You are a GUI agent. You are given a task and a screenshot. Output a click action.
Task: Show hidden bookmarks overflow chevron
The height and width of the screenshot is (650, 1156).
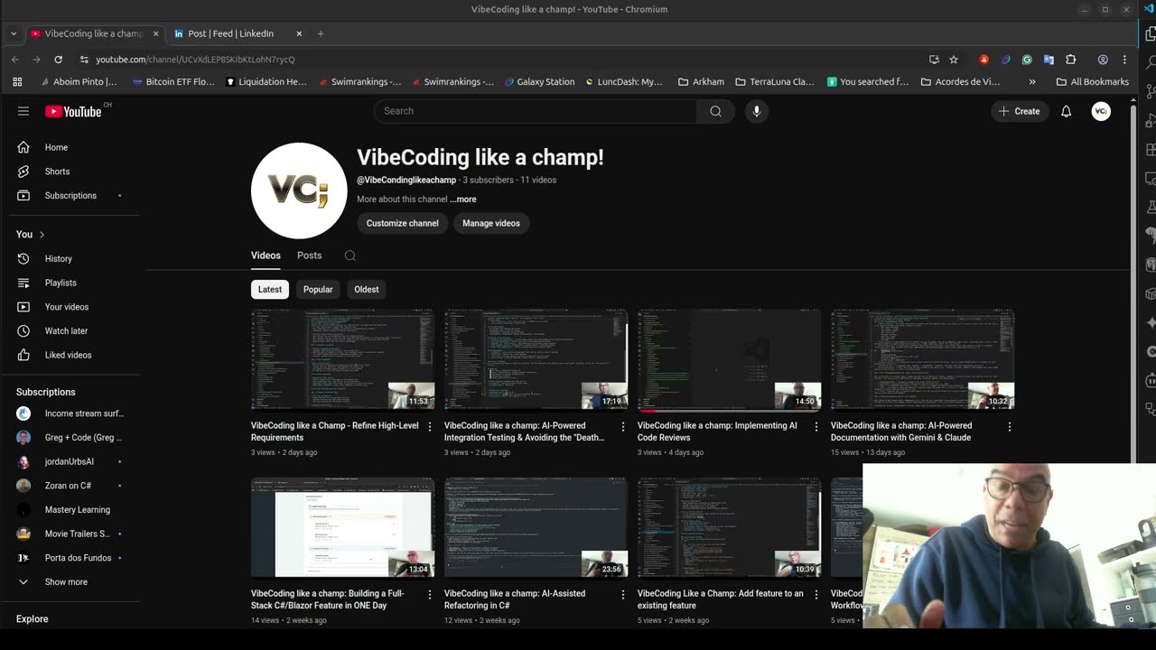coord(1032,81)
